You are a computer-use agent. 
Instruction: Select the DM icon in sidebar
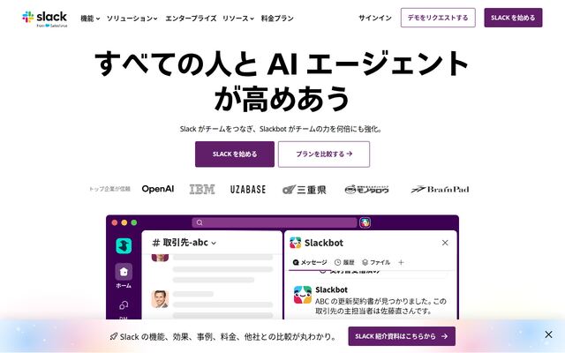[x=124, y=305]
